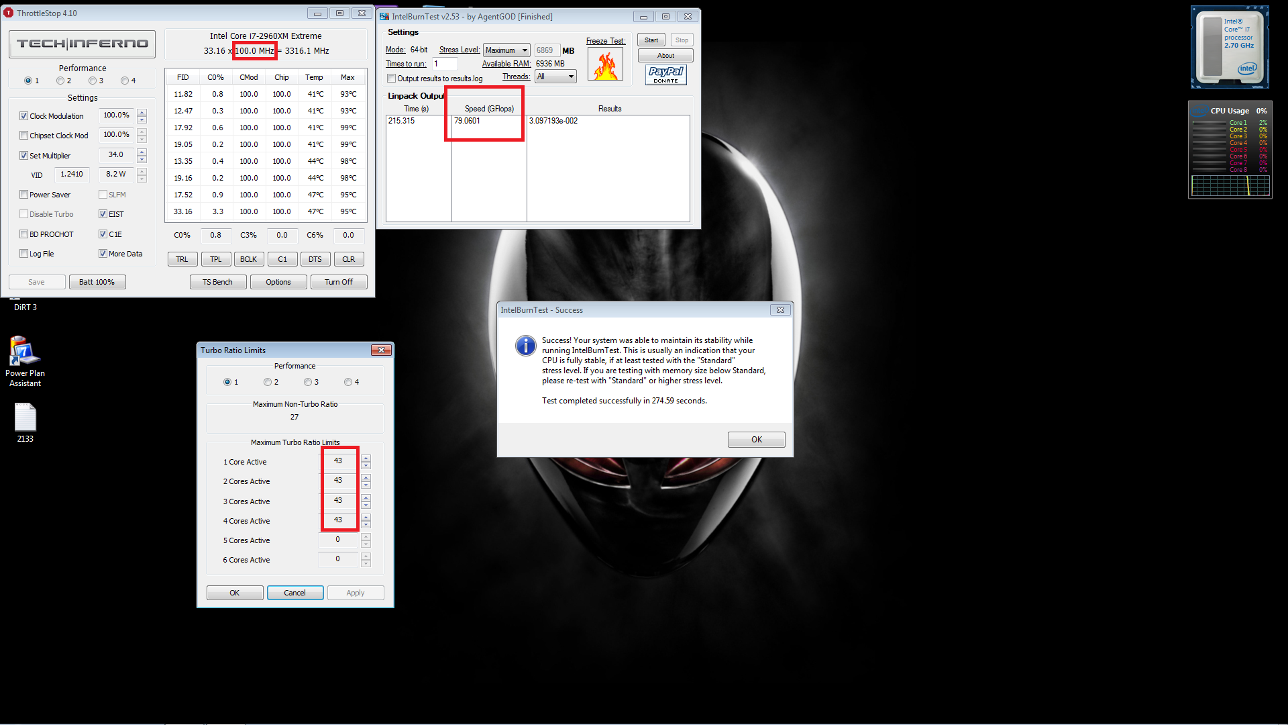Viewport: 1288px width, 725px height.
Task: Enable the Chipset Clock Mod checkbox
Action: coord(23,136)
